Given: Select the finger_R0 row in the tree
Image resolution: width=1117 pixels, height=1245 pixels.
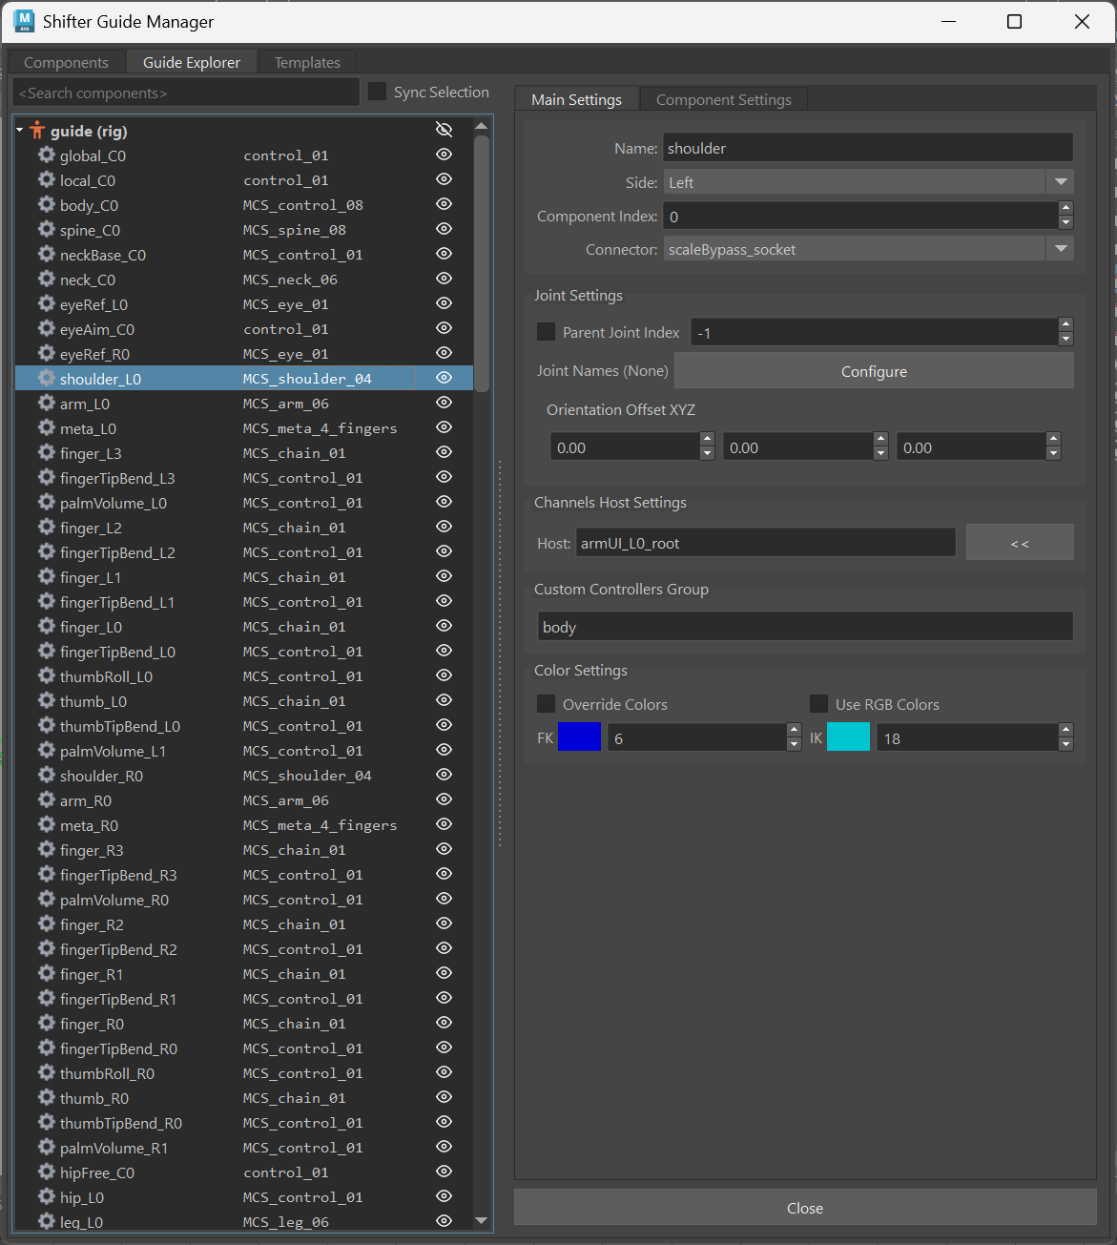Looking at the screenshot, I should point(244,1024).
